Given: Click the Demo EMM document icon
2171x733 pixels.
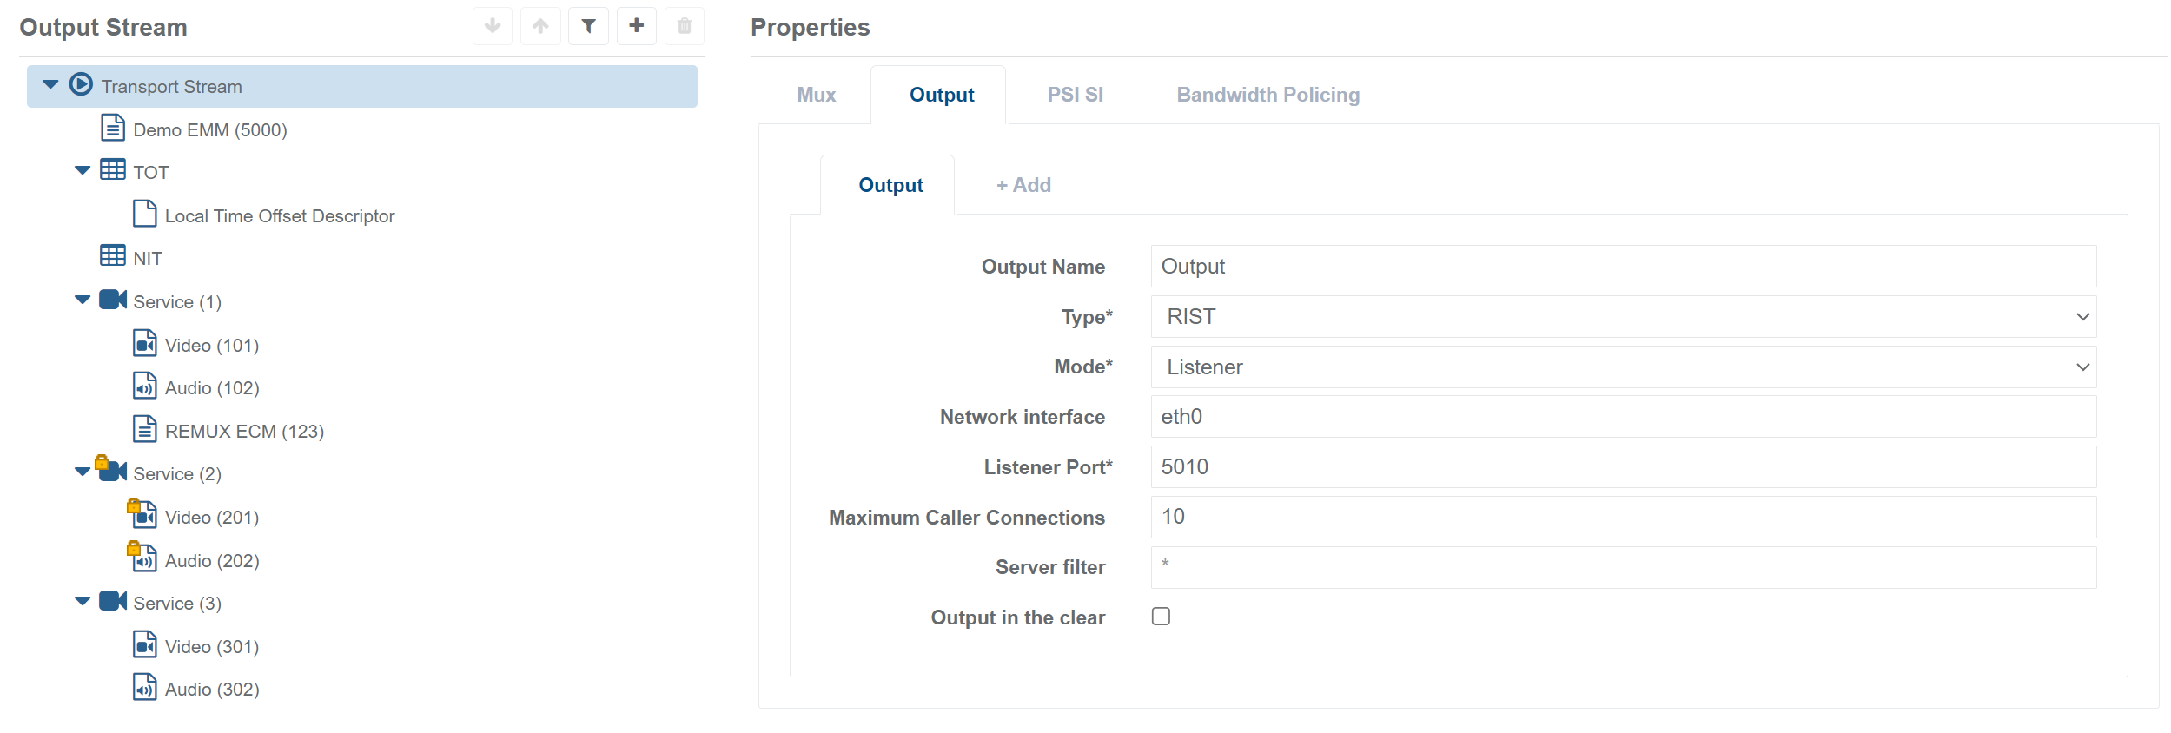Looking at the screenshot, I should coord(113,128).
